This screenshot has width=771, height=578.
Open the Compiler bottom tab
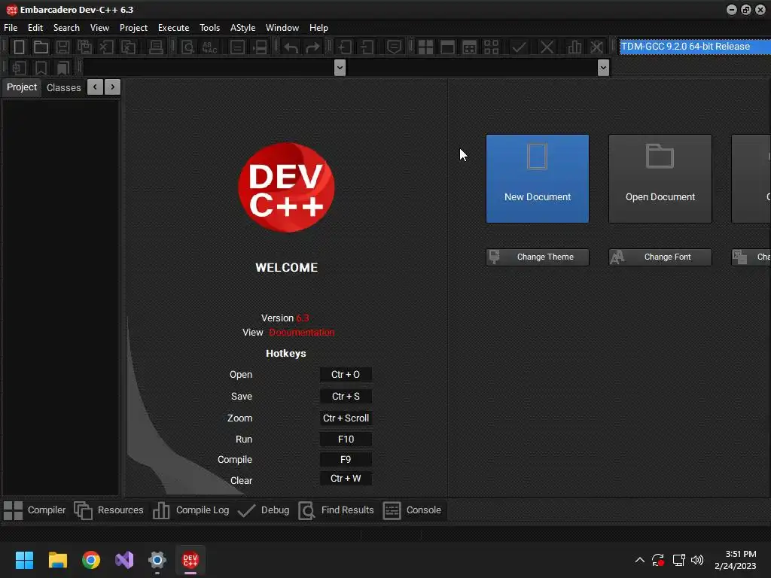click(35, 510)
